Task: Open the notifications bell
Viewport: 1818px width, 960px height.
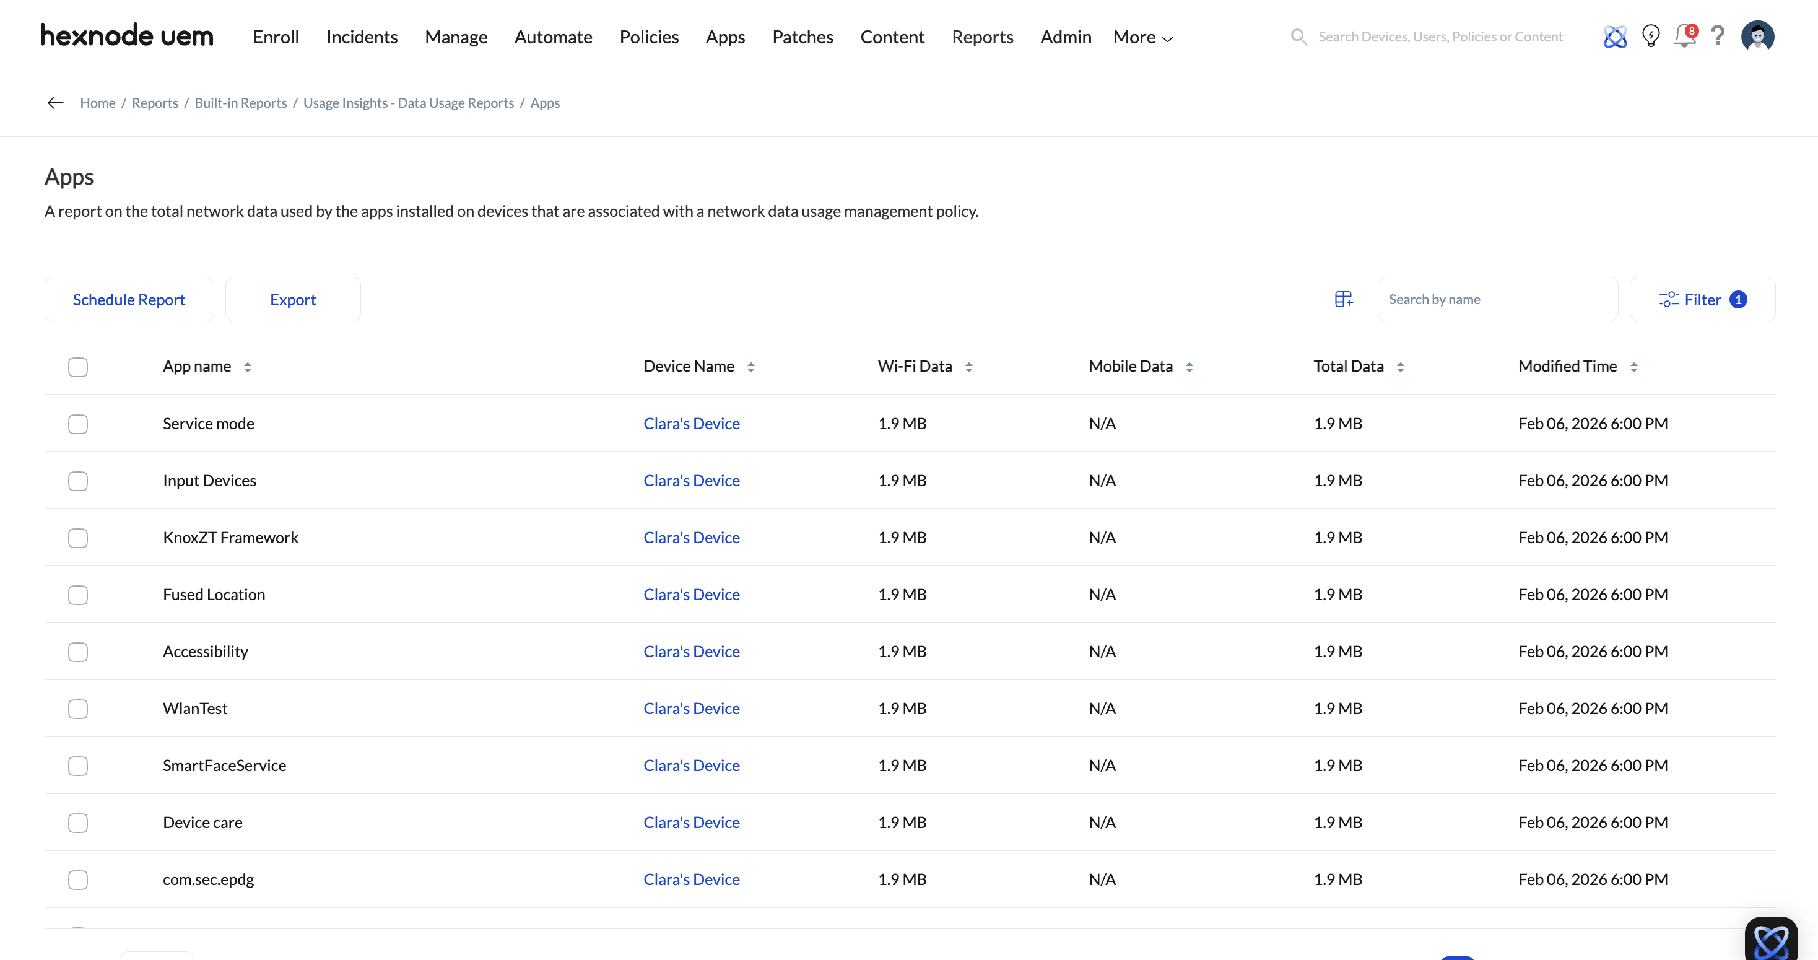Action: pyautogui.click(x=1684, y=36)
